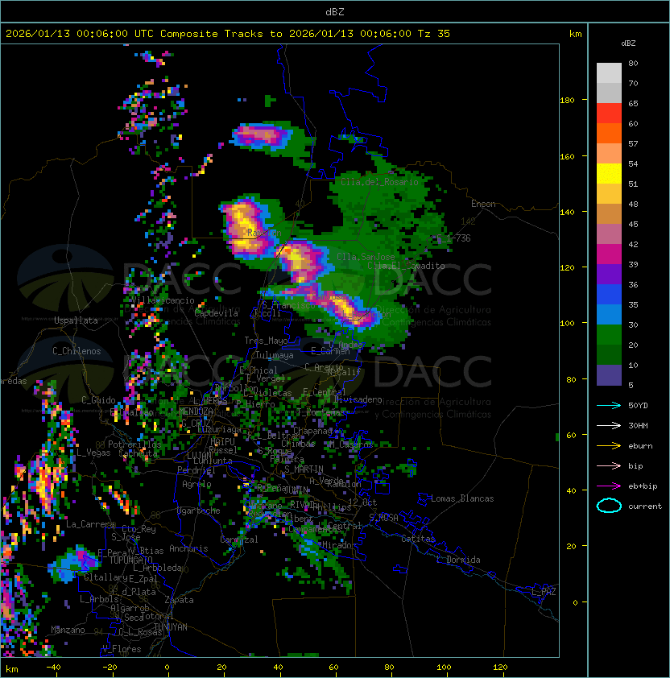This screenshot has height=678, width=670.
Task: Click the 'dBZ' heading above the color scale
Action: pos(628,43)
